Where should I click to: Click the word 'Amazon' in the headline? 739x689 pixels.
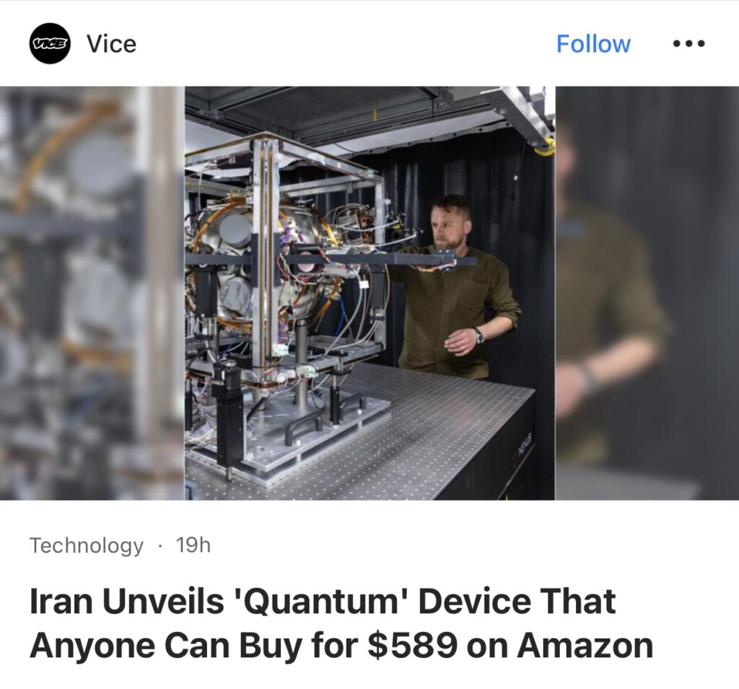(x=585, y=645)
